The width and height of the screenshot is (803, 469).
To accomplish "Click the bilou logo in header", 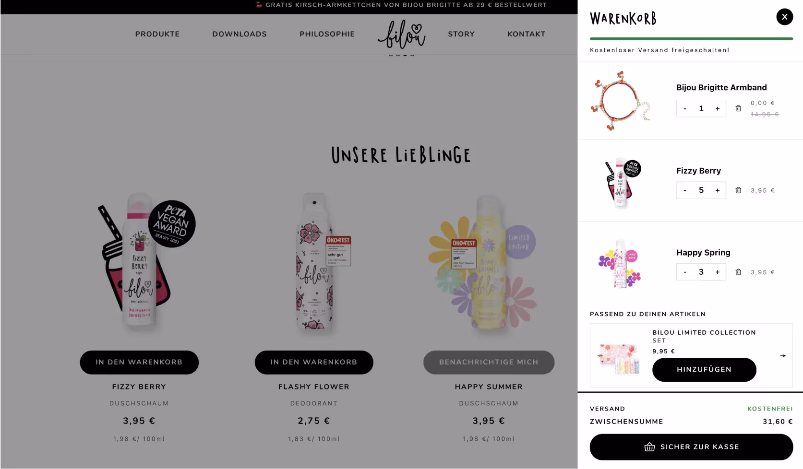I will [401, 34].
